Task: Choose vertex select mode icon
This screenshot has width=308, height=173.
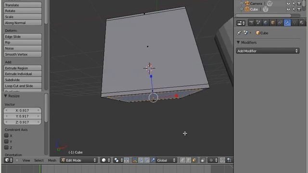Action: [x=182, y=160]
